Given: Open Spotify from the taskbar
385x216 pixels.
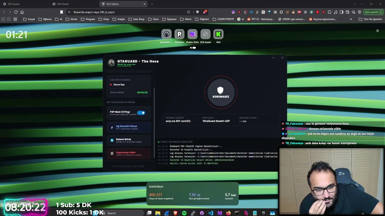Looking at the screenshot, I should [184, 213].
